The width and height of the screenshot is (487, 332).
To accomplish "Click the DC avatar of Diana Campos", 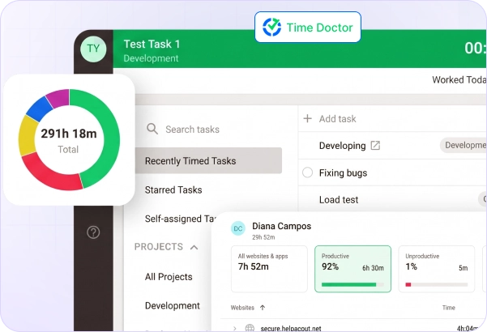I will pyautogui.click(x=238, y=228).
